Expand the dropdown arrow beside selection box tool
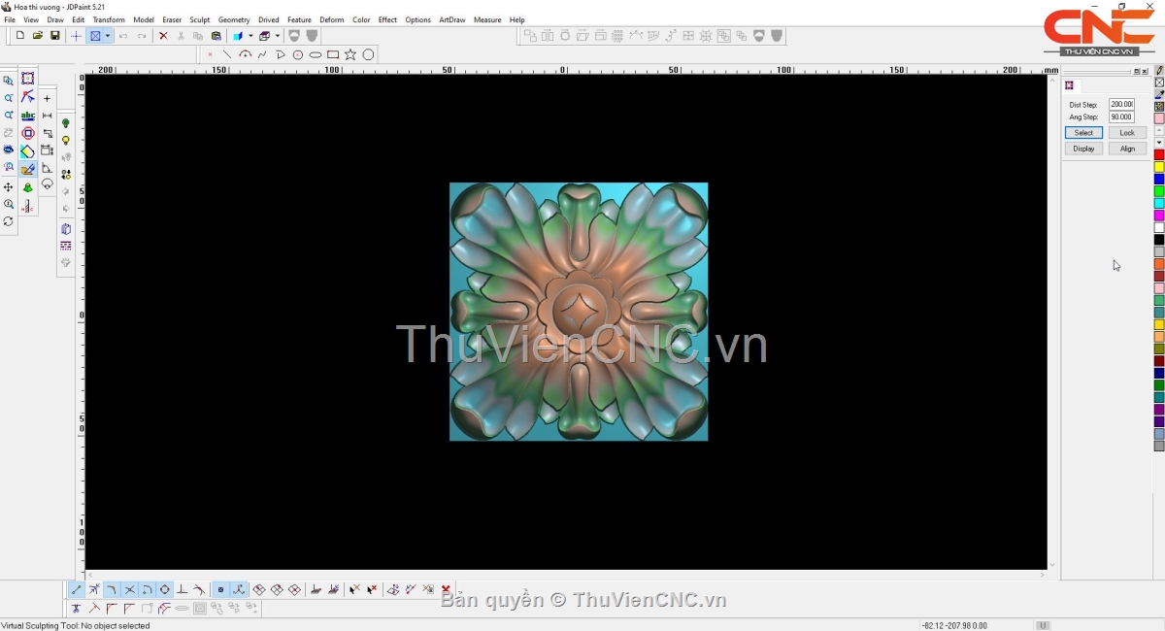The height and width of the screenshot is (631, 1165). (108, 36)
